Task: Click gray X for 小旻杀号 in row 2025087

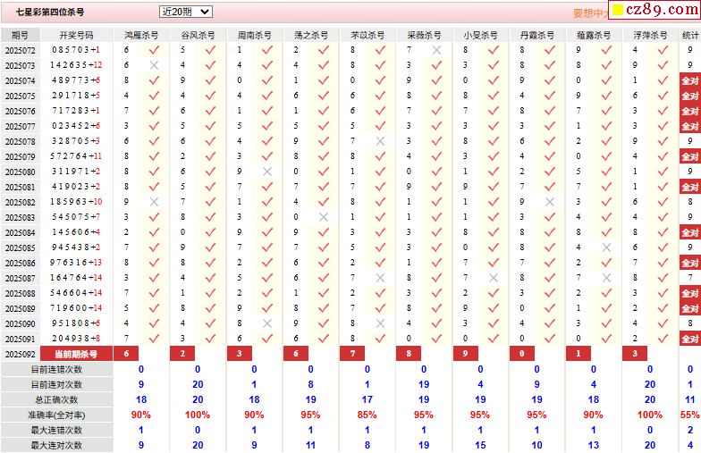Action: 494,278
